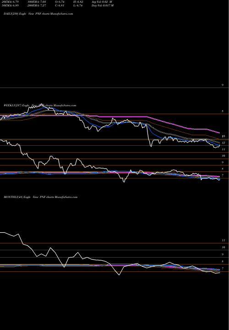Click the 9 price label of daily chart

223,85
